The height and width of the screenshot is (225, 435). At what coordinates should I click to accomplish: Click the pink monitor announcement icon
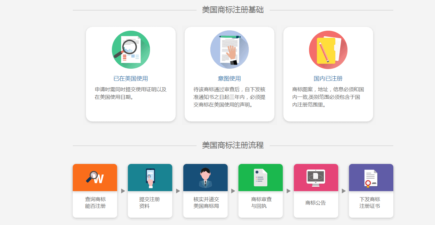[316, 177]
